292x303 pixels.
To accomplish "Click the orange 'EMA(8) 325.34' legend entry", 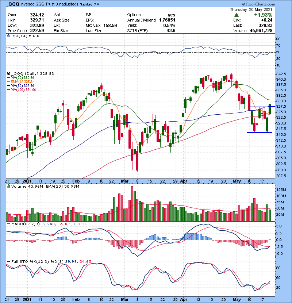I will tap(22, 81).
